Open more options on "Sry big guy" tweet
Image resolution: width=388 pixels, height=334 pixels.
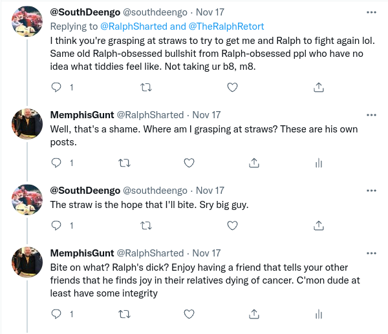371,191
